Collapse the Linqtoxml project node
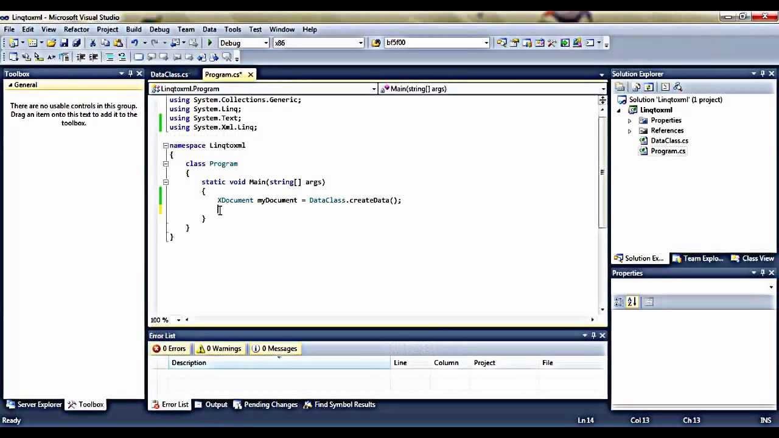The width and height of the screenshot is (779, 438). click(620, 110)
